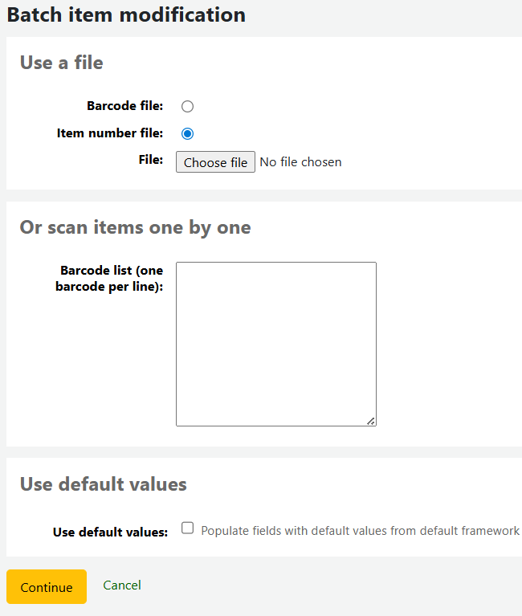Click the "Barcode list (one barcode per line)" label
The image size is (522, 616).
coord(110,279)
